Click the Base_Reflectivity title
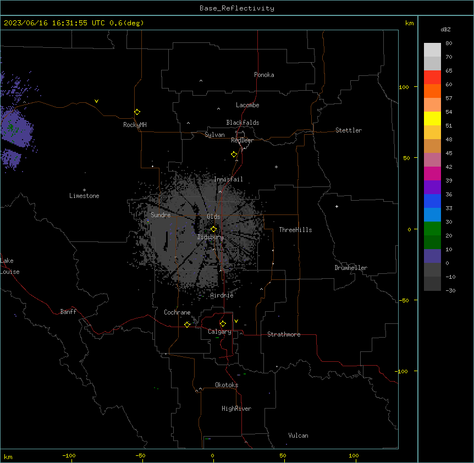Image resolution: width=474 pixels, height=463 pixels. 237,8
